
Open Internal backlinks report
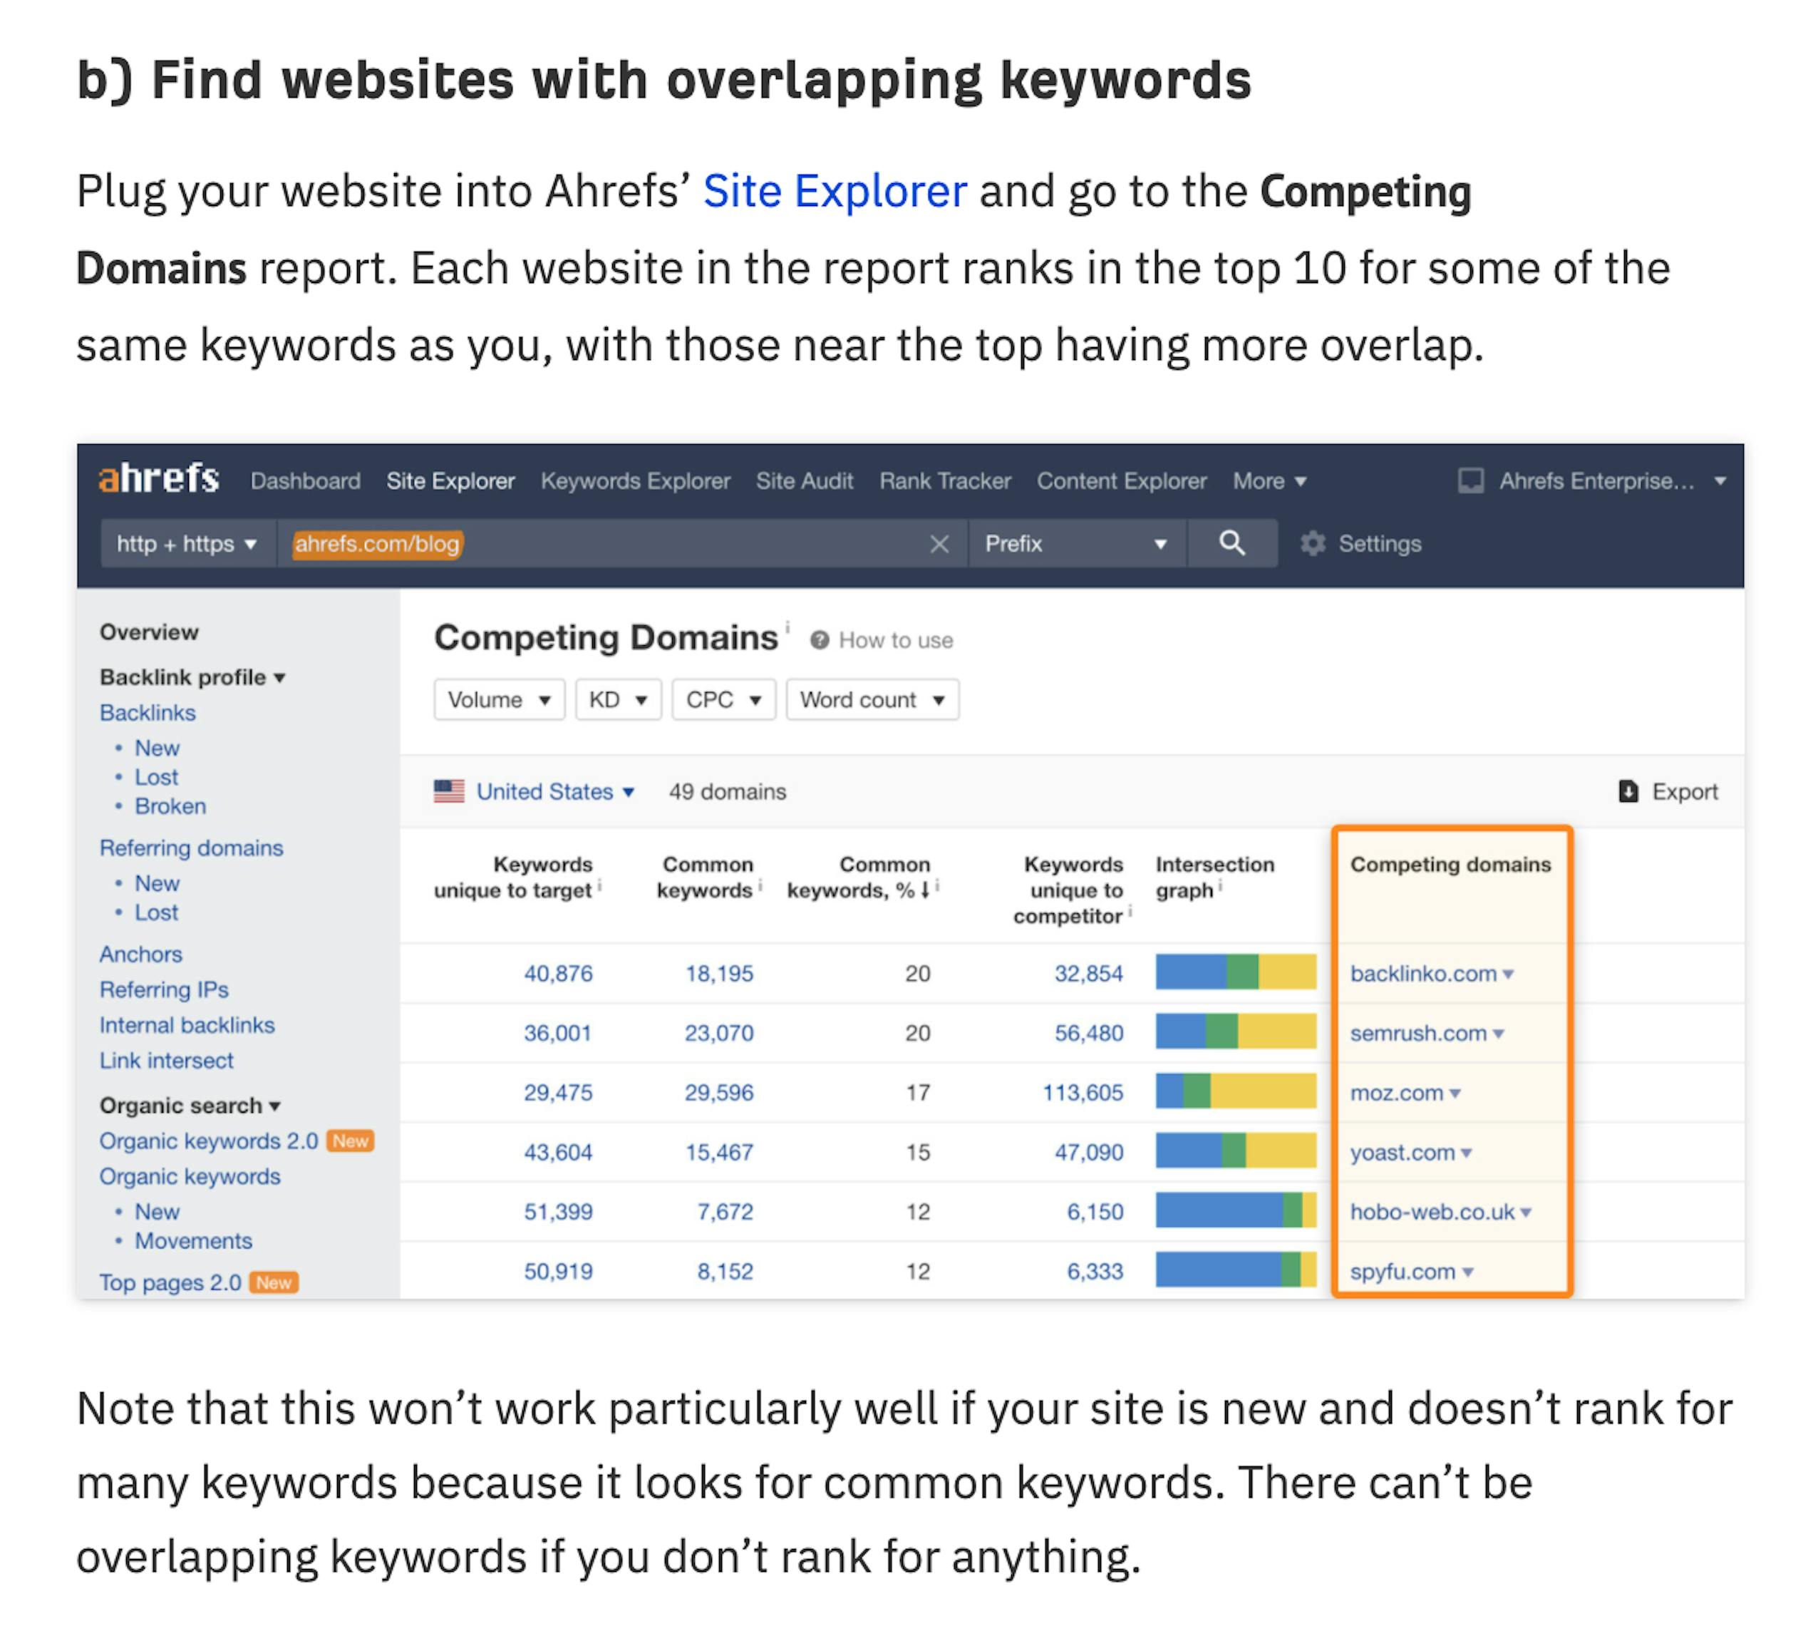point(186,1024)
